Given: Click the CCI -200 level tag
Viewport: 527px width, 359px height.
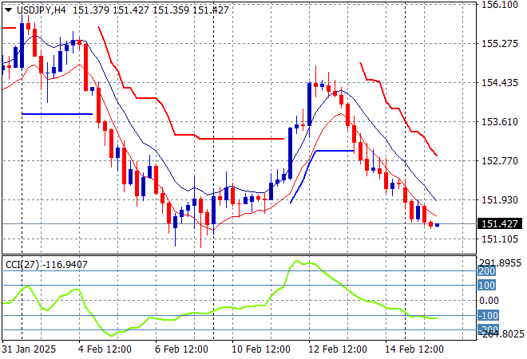Looking at the screenshot, I should pyautogui.click(x=487, y=329).
